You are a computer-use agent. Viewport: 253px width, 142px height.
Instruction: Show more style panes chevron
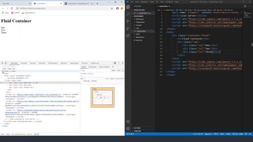click(113, 67)
